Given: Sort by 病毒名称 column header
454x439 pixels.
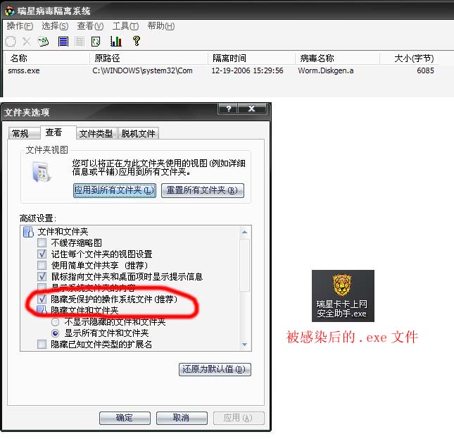Looking at the screenshot, I should pyautogui.click(x=337, y=58).
